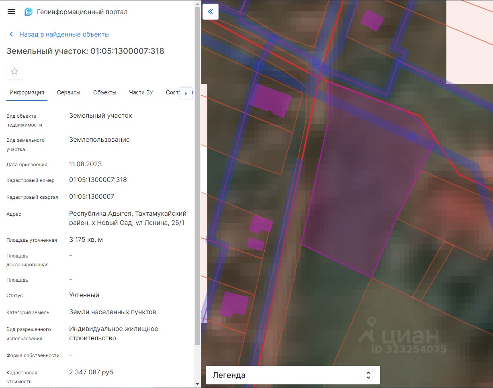This screenshot has height=388, width=493.
Task: Click scrollbar up arrow in panel
Action: [x=197, y=3]
